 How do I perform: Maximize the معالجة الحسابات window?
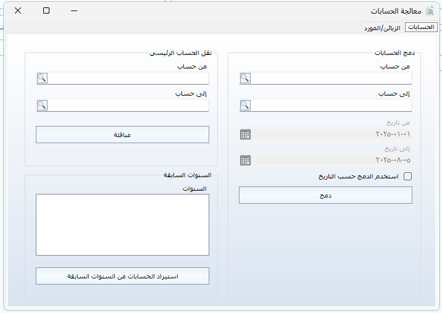(46, 10)
